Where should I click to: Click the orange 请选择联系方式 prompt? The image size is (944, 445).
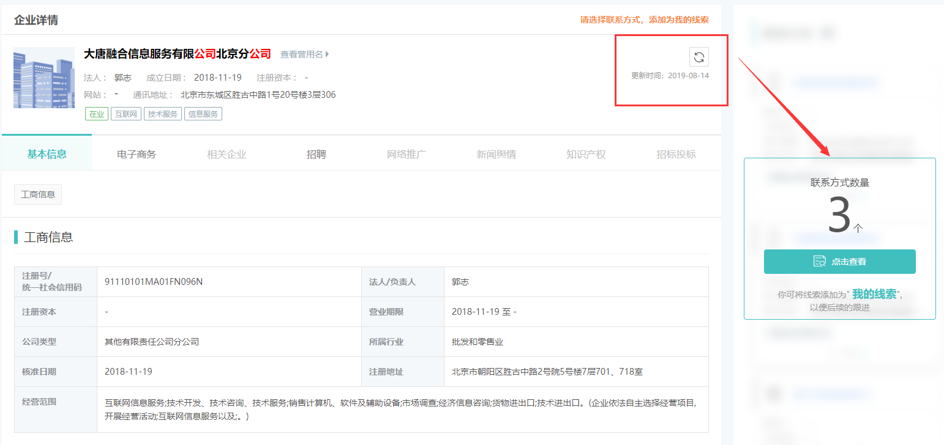point(645,20)
